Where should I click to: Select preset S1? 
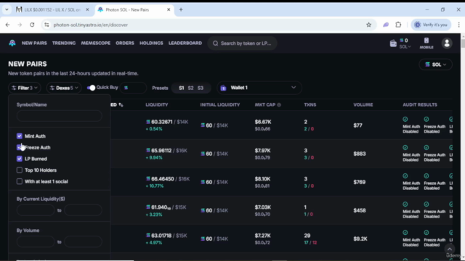click(182, 88)
